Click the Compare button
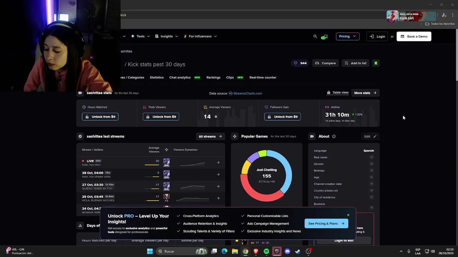Image resolution: width=458 pixels, height=257 pixels. [325, 63]
